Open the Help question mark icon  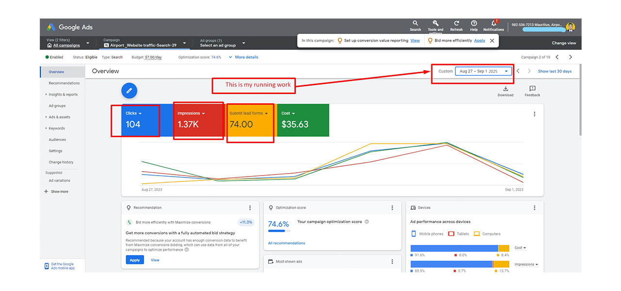pyautogui.click(x=474, y=23)
